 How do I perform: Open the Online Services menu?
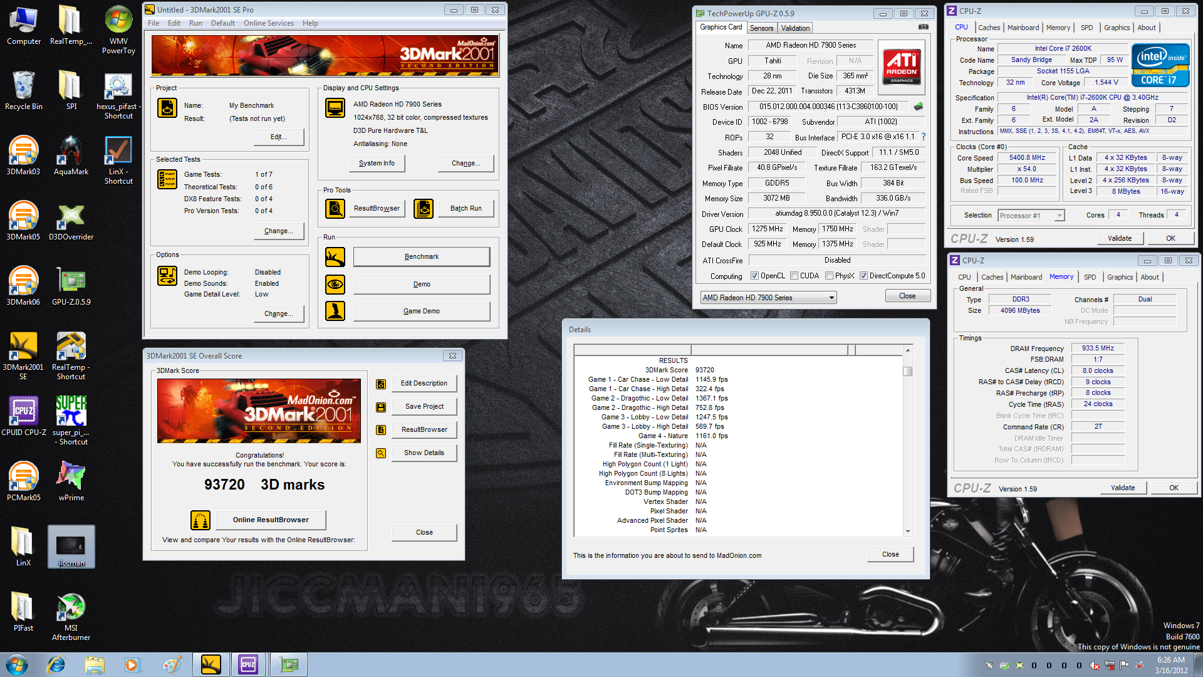269,23
